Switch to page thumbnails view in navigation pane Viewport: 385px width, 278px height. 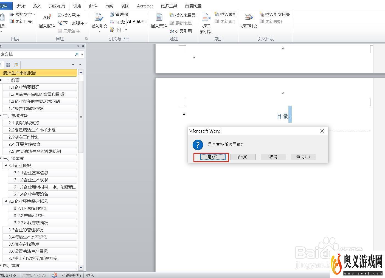(x=8, y=64)
